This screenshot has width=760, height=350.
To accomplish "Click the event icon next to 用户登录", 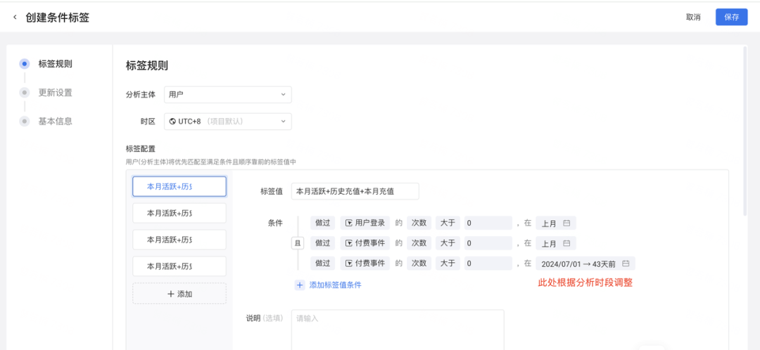I will click(349, 223).
